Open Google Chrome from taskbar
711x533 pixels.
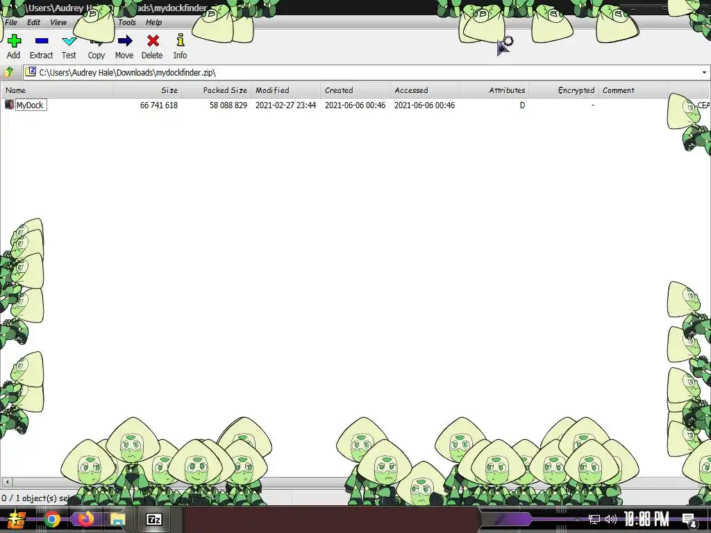pos(52,519)
